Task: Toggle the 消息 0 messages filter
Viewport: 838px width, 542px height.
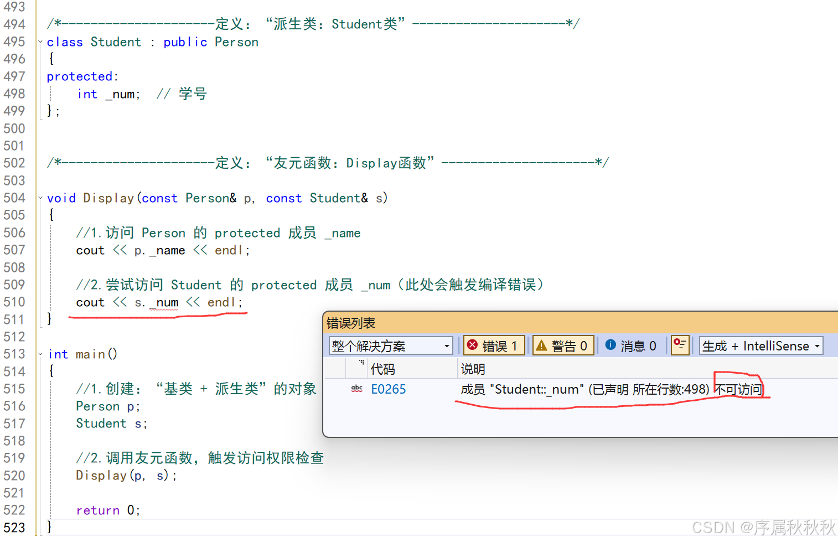Action: coord(632,345)
